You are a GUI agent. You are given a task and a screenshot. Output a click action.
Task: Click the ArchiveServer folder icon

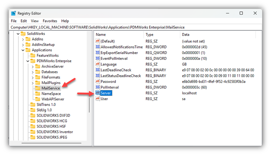(x=38, y=66)
